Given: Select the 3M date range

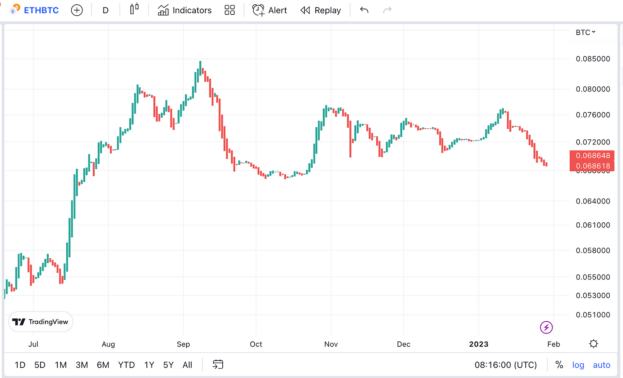Looking at the screenshot, I should tap(82, 365).
